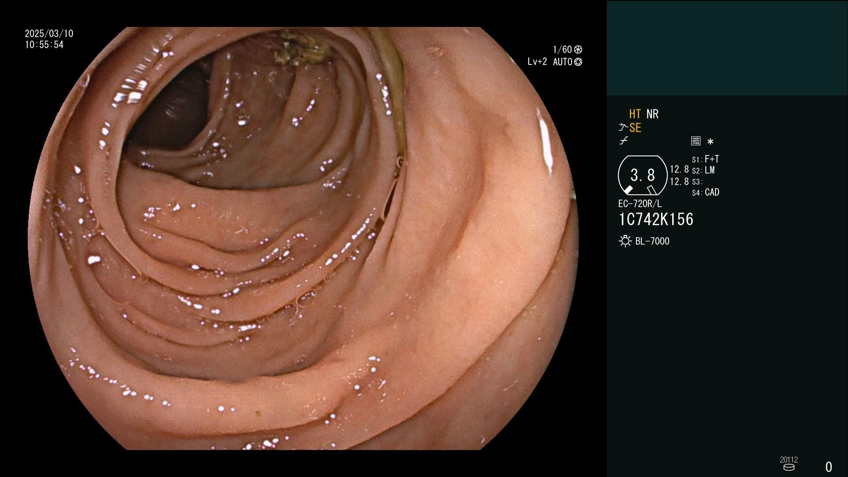Click the shutter speed icon beside 1/60
This screenshot has height=477, width=848.
[x=578, y=49]
